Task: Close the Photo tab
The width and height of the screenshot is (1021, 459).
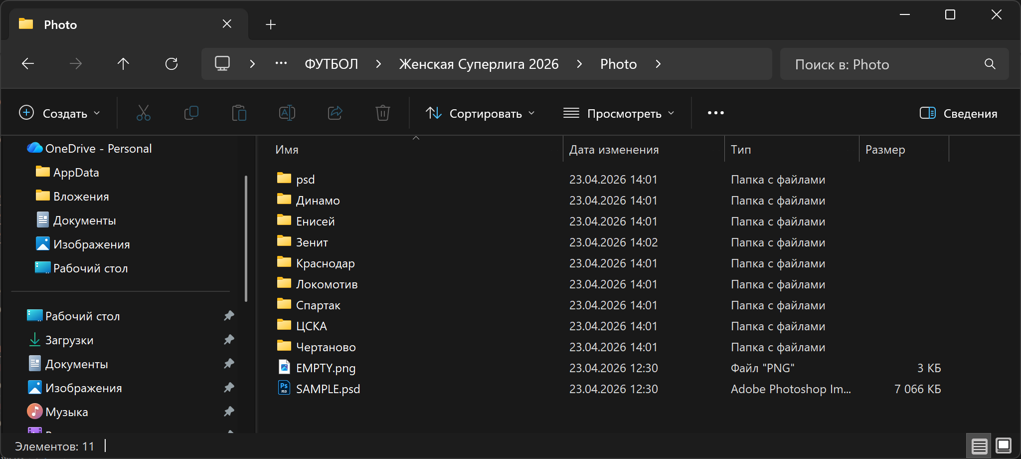Action: coord(227,24)
